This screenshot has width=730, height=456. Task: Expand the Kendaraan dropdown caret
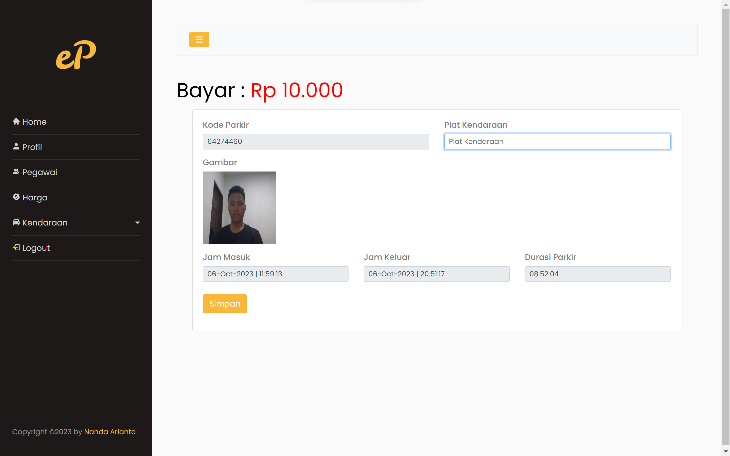[138, 223]
